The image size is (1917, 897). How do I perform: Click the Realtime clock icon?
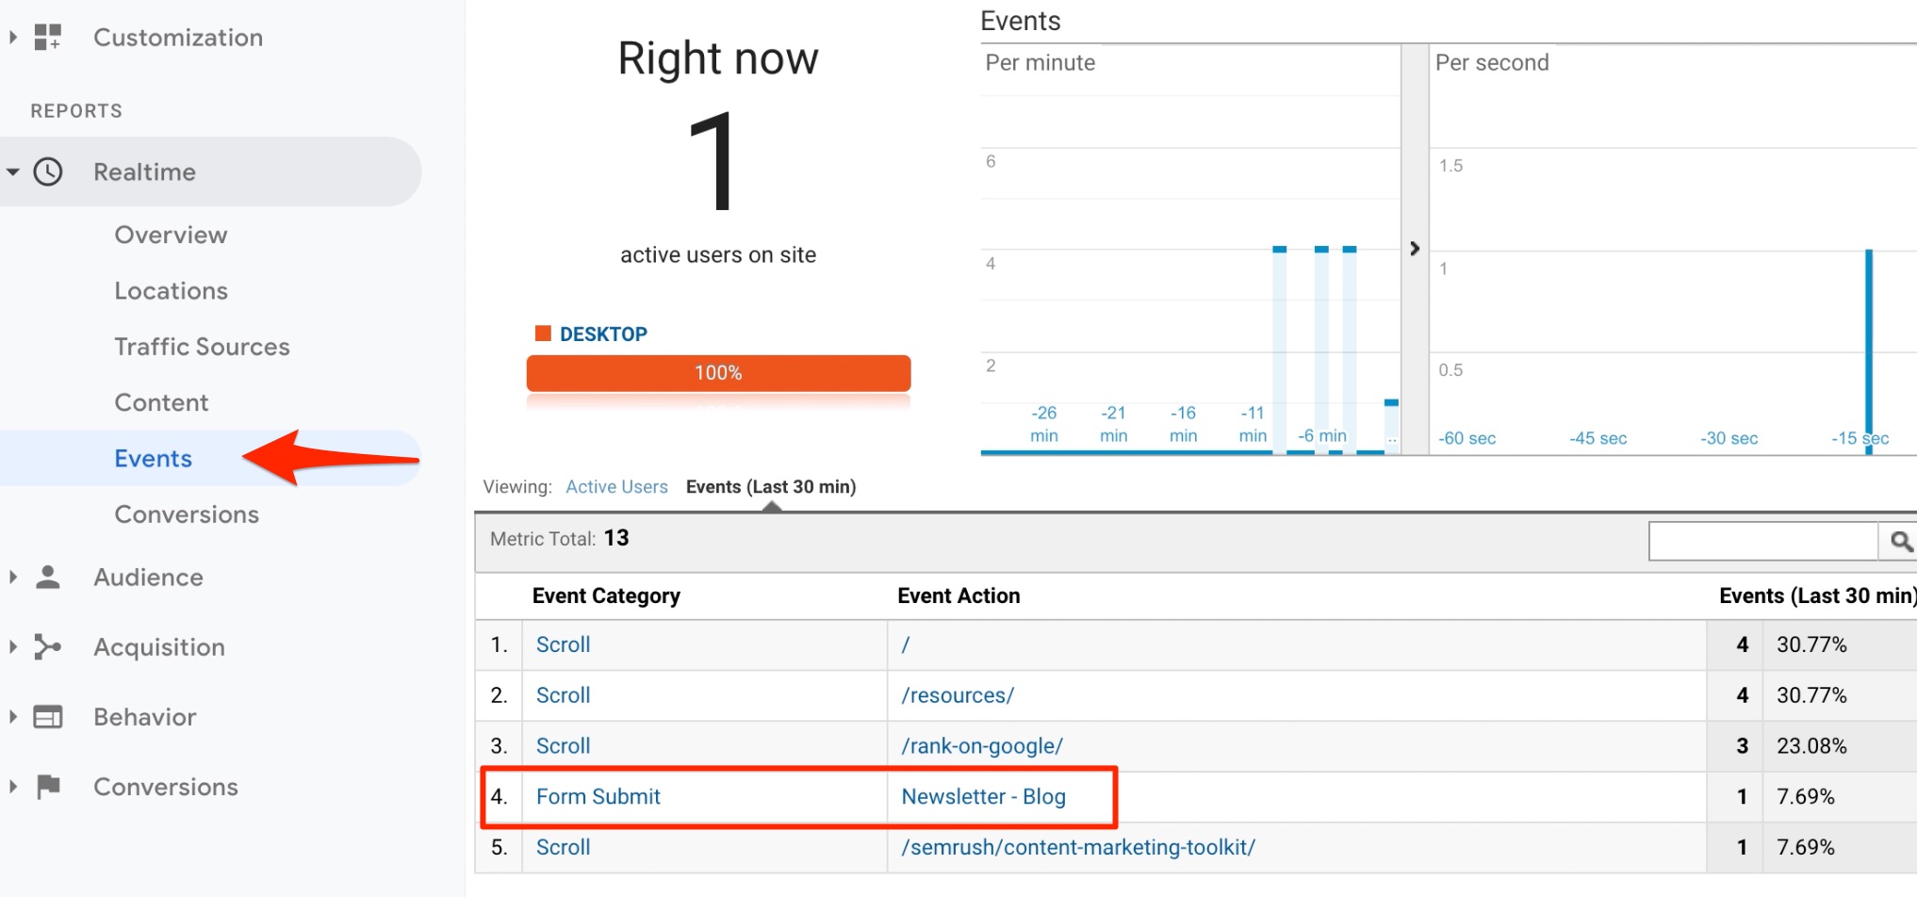click(x=48, y=171)
